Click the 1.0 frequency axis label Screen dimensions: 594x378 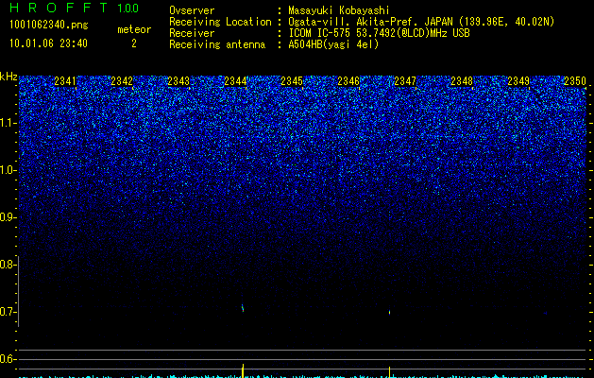point(7,170)
